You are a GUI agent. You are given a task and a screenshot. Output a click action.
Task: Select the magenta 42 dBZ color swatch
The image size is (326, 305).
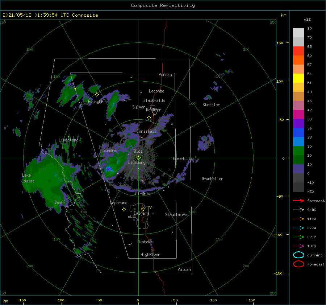point(298,114)
